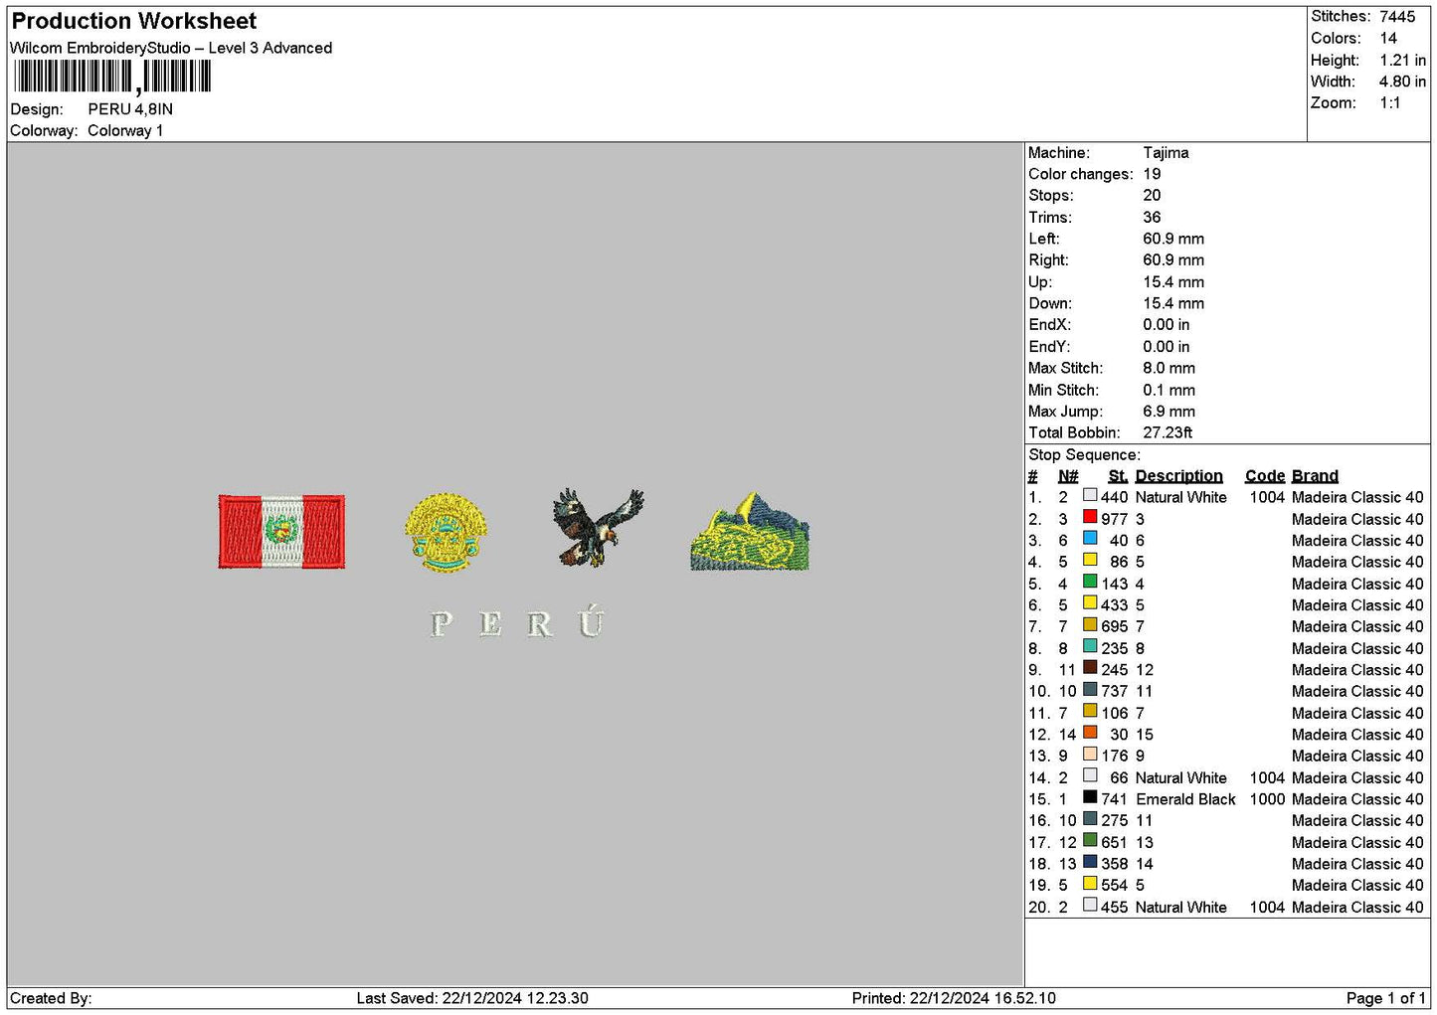This screenshot has width=1437, height=1015.
Task: Select the N# column header
Action: (1068, 476)
